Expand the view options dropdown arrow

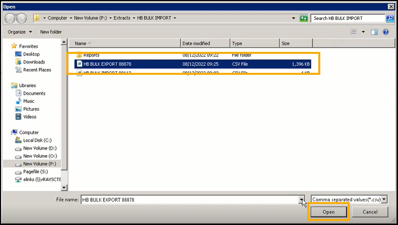click(362, 32)
